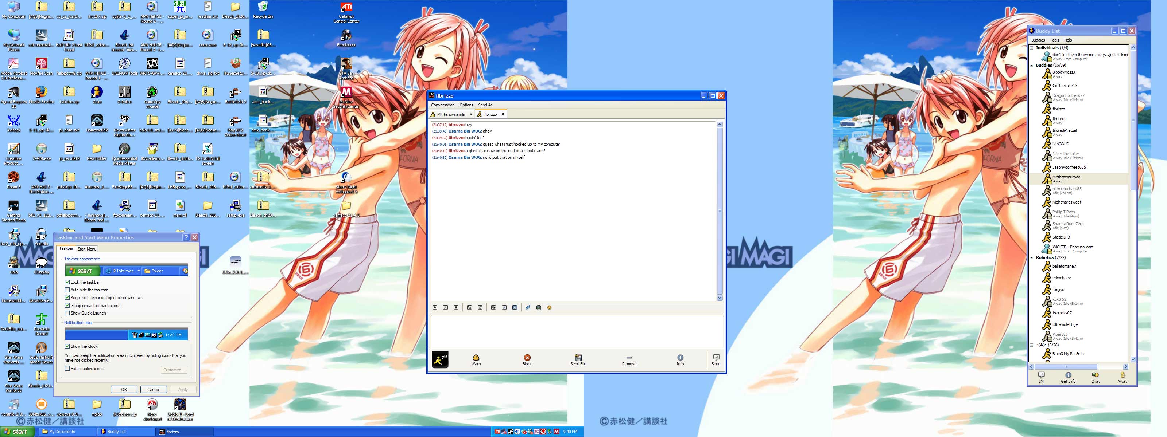
Task: Click Buddy List scrollbar down arrow
Action: [1133, 359]
